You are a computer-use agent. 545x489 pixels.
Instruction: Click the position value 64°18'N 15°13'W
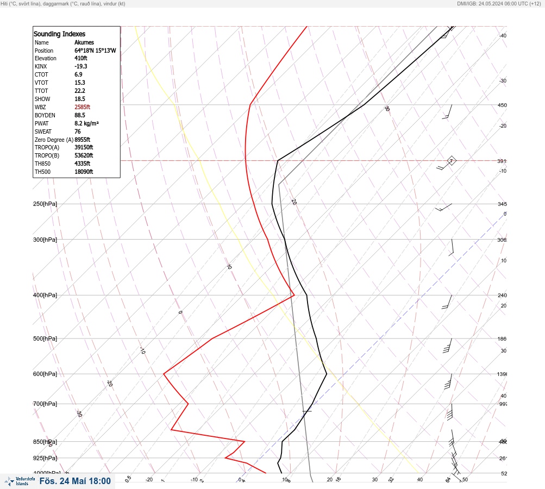point(95,51)
